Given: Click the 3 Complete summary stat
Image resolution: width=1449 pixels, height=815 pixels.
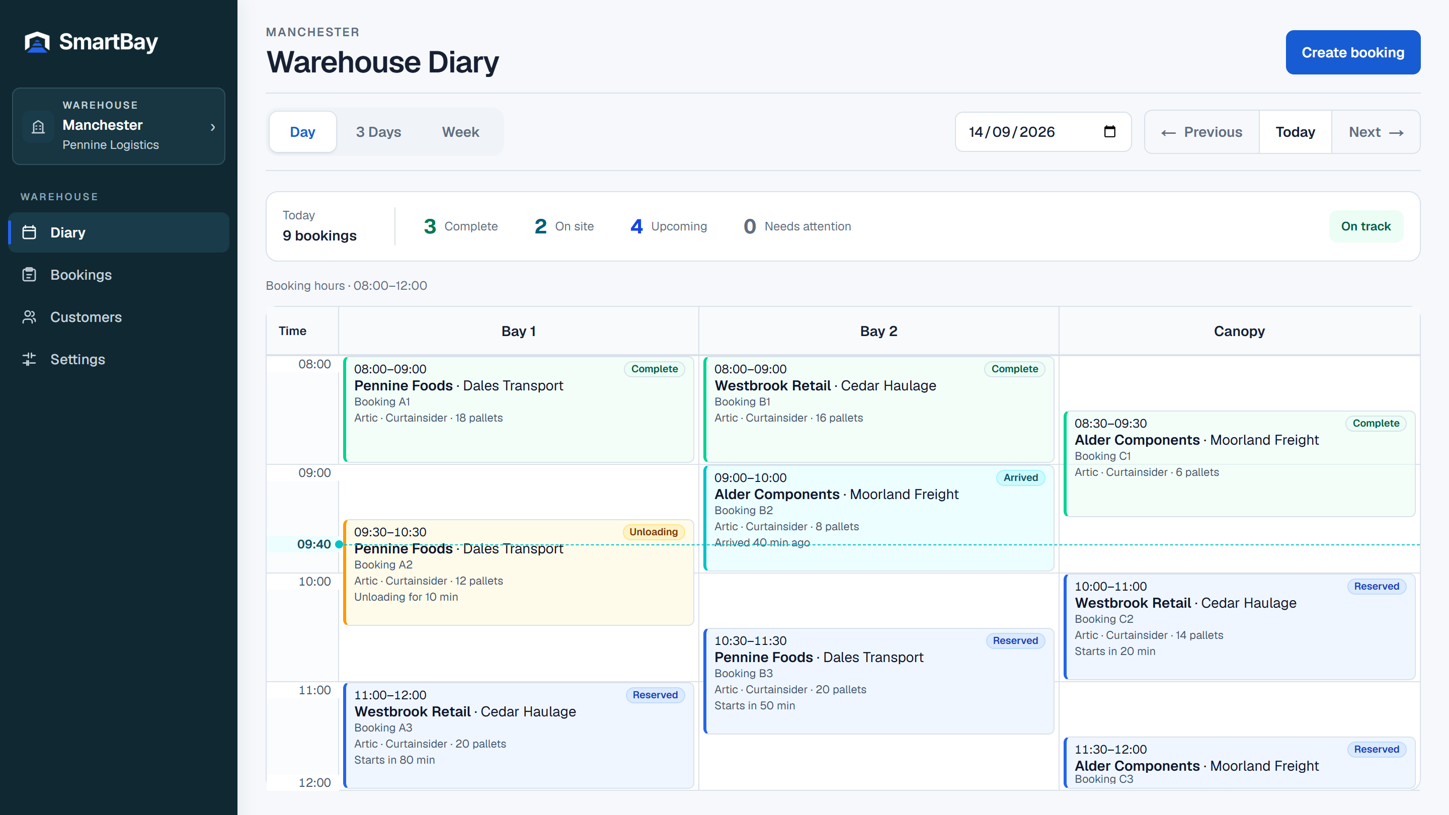Looking at the screenshot, I should click(461, 226).
